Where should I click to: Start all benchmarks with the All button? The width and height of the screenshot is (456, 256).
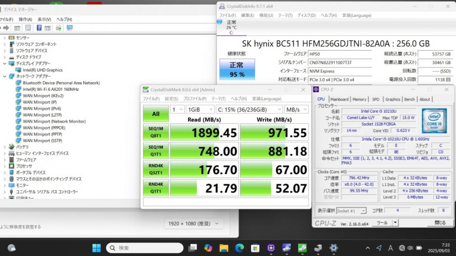(155, 114)
